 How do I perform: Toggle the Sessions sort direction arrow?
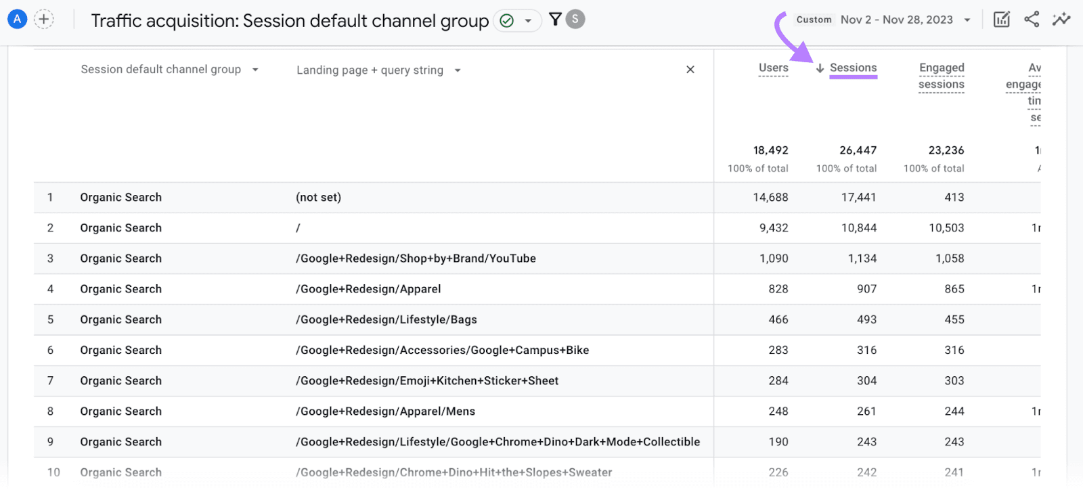[x=820, y=68]
